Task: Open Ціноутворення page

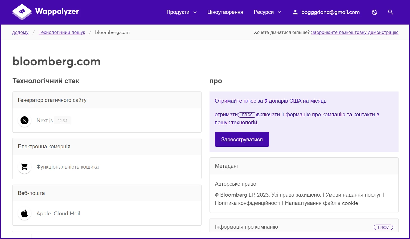Action: click(x=225, y=12)
